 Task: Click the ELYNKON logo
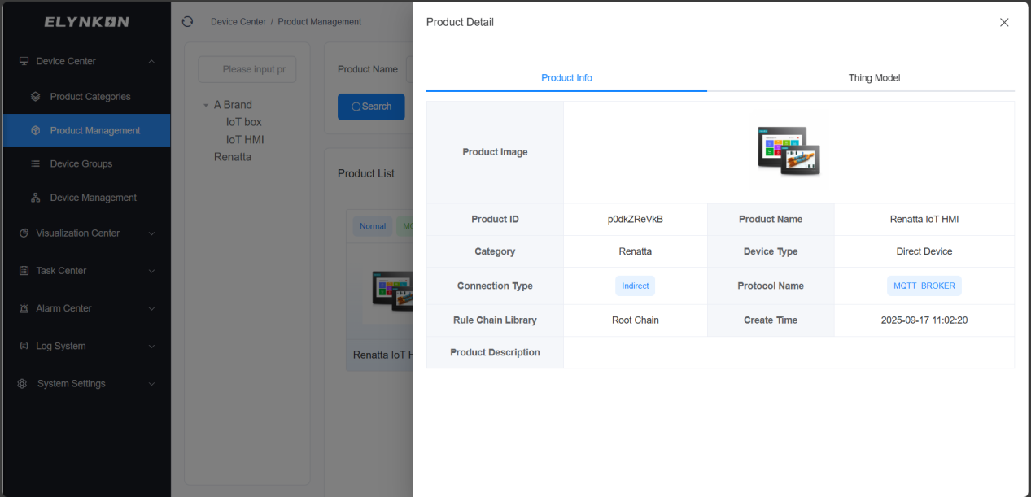[x=86, y=22]
